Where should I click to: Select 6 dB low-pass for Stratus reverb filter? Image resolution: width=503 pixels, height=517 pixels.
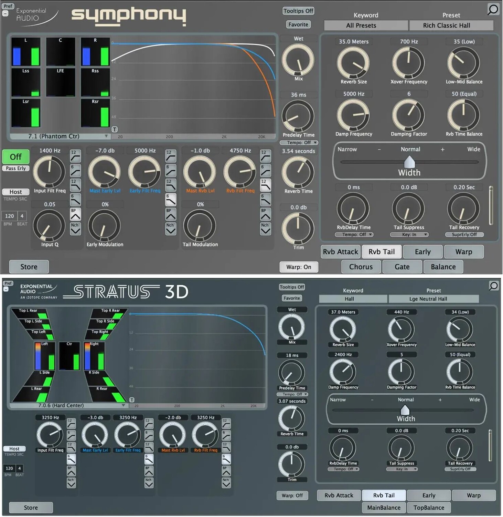point(226,459)
